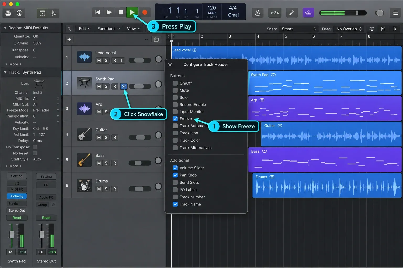Stop playback with the Stop button
Viewport: 403px width, 268px height.
click(x=121, y=12)
